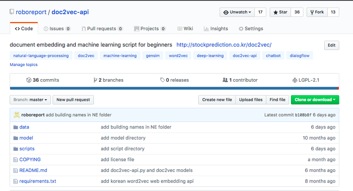Click the branch icon beside 2 branches

coord(95,80)
